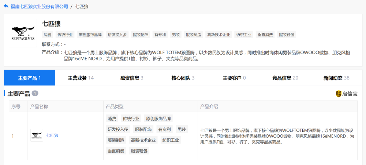Select the 竞品信息 tab

285,78
